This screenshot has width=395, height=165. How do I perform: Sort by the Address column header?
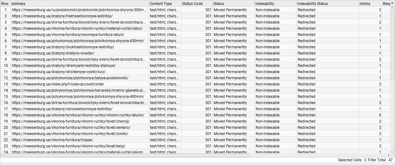click(x=80, y=4)
